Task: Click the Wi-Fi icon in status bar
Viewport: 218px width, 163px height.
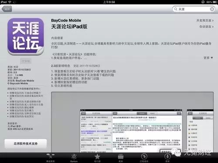Action: (x=10, y=2)
